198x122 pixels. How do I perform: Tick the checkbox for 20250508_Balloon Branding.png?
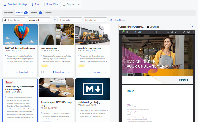coord(6,72)
